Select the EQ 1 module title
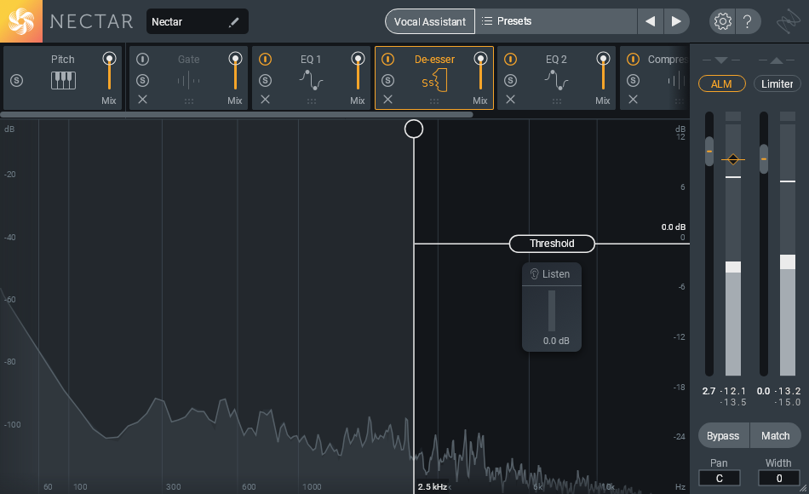 click(x=311, y=60)
